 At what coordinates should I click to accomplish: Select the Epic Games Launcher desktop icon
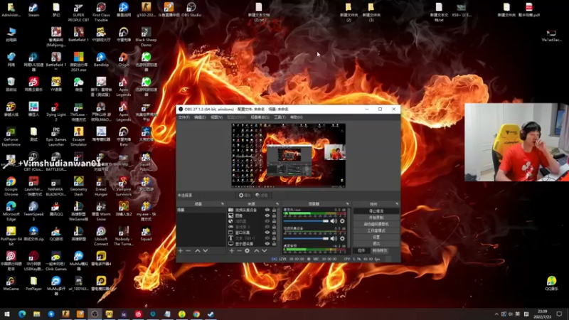[56, 137]
